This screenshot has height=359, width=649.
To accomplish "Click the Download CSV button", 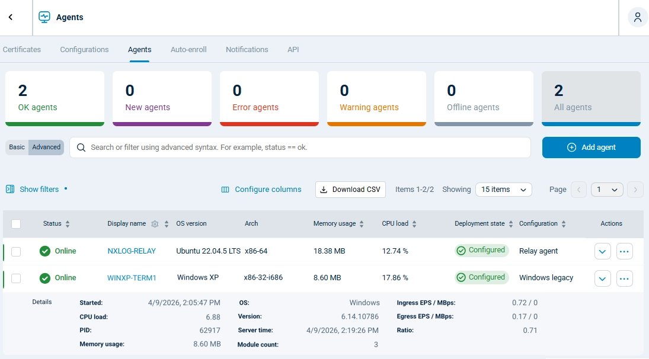I will [350, 190].
